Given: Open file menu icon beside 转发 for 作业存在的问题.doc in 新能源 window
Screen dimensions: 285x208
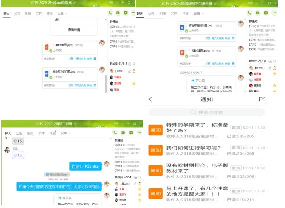Looking at the screenshot, I should pyautogui.click(x=233, y=38).
